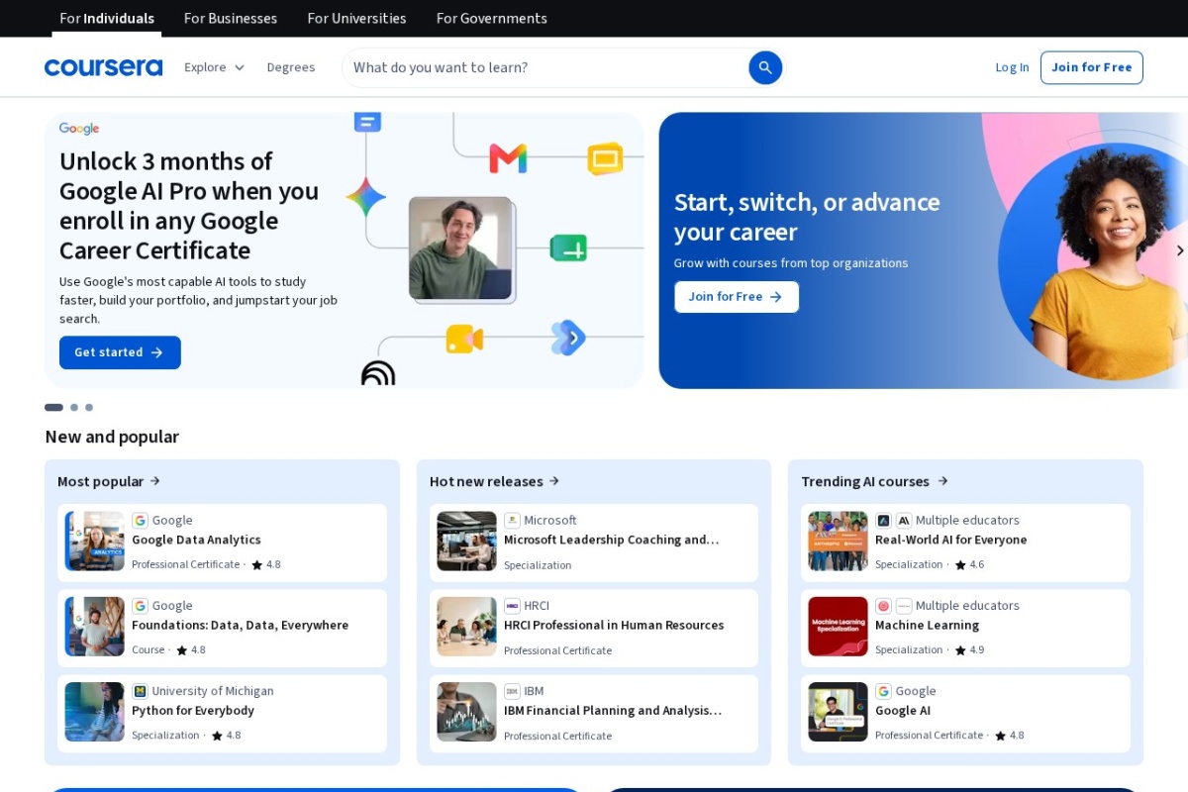
Task: Click the HRCI provider icon
Action: [512, 606]
